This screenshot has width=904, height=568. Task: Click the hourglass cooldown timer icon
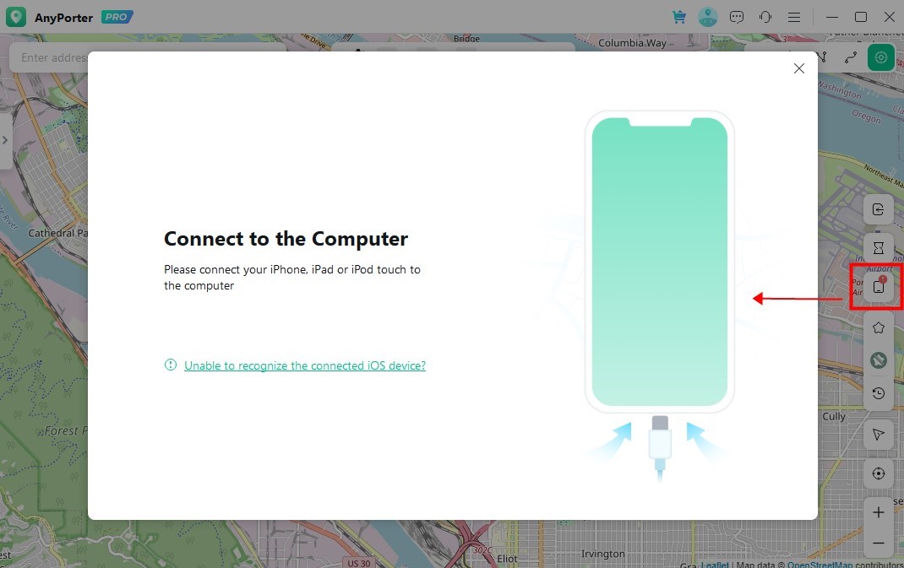[878, 248]
